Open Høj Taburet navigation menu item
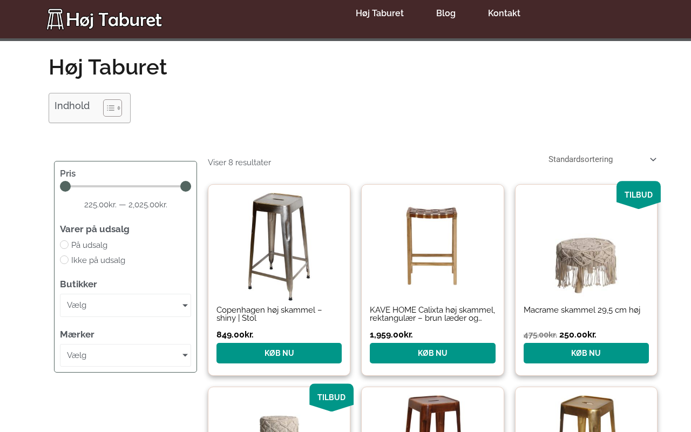This screenshot has width=691, height=432. (380, 13)
